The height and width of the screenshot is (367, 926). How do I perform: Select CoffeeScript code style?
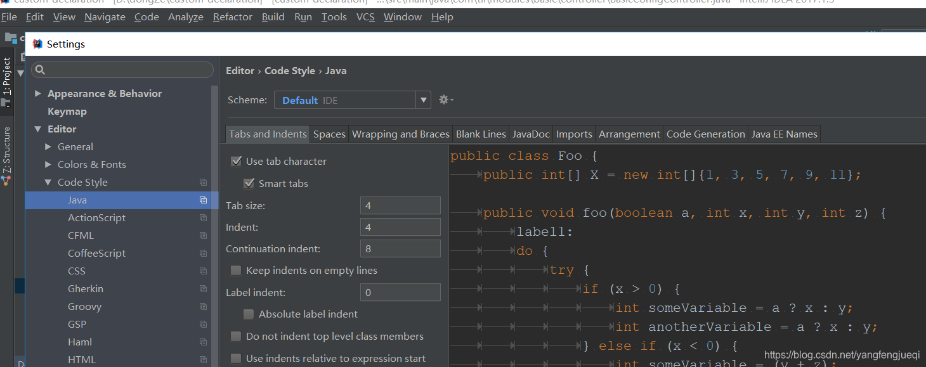pos(96,254)
